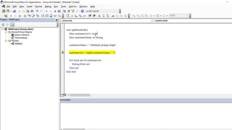Screen dimensions: 232x130
Task: Open the Properties Window icon
Action: 69,11
